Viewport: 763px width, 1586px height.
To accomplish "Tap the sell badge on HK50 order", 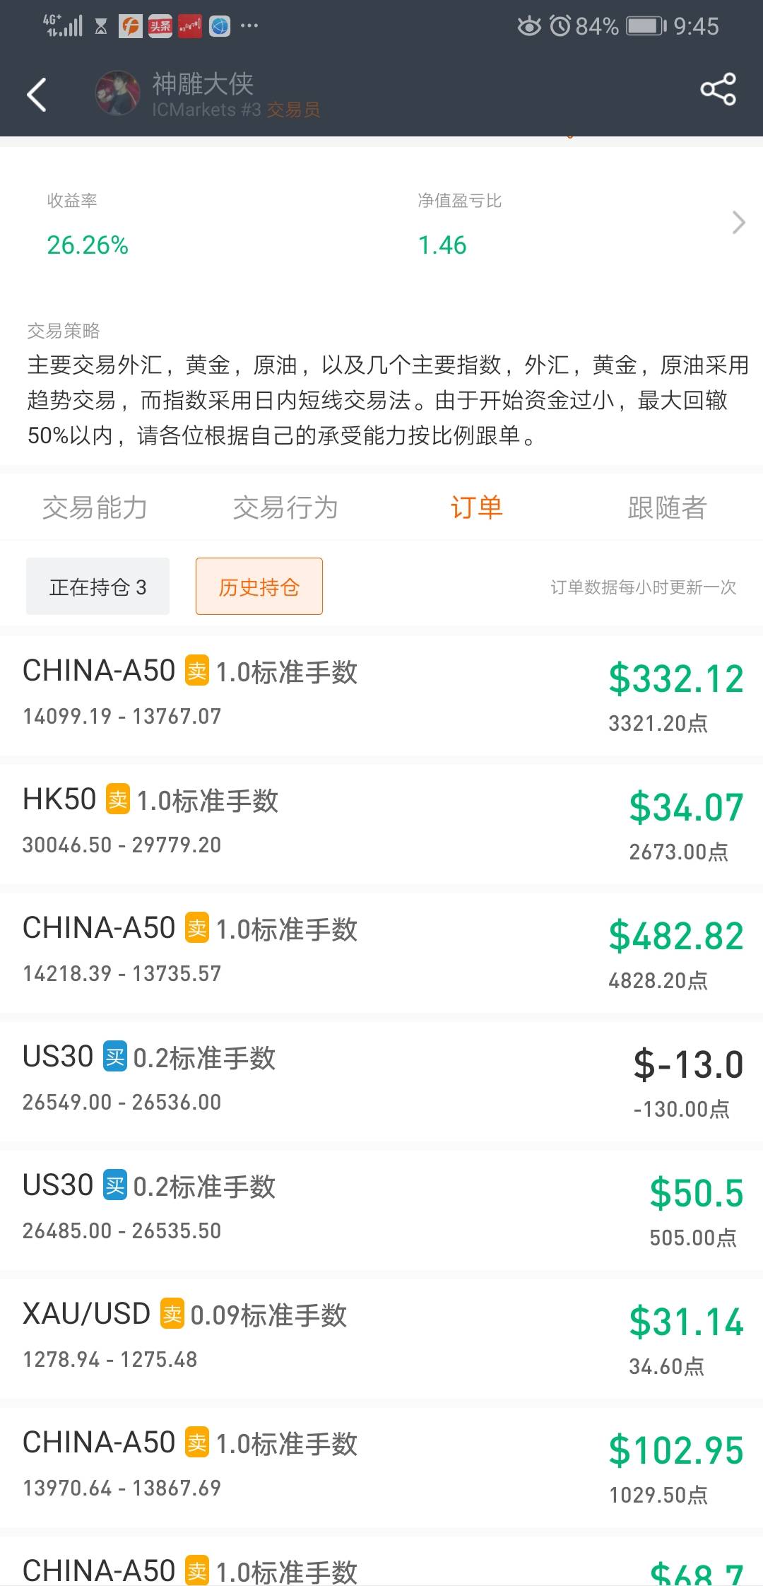I will [118, 799].
